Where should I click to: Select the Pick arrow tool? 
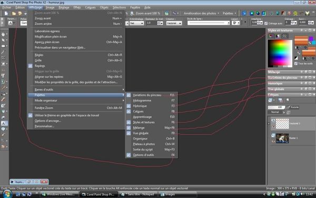tap(3, 40)
